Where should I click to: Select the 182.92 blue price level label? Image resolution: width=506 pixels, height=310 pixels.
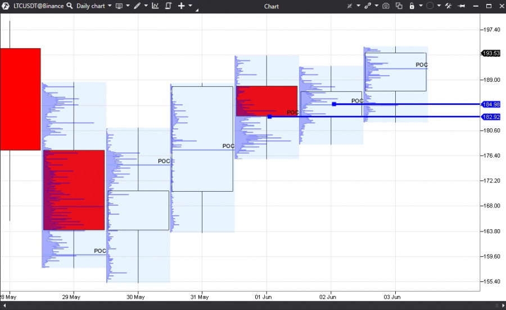tap(491, 117)
